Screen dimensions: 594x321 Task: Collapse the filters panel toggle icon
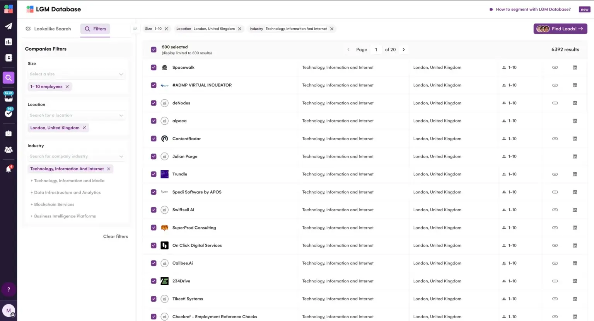135,29
